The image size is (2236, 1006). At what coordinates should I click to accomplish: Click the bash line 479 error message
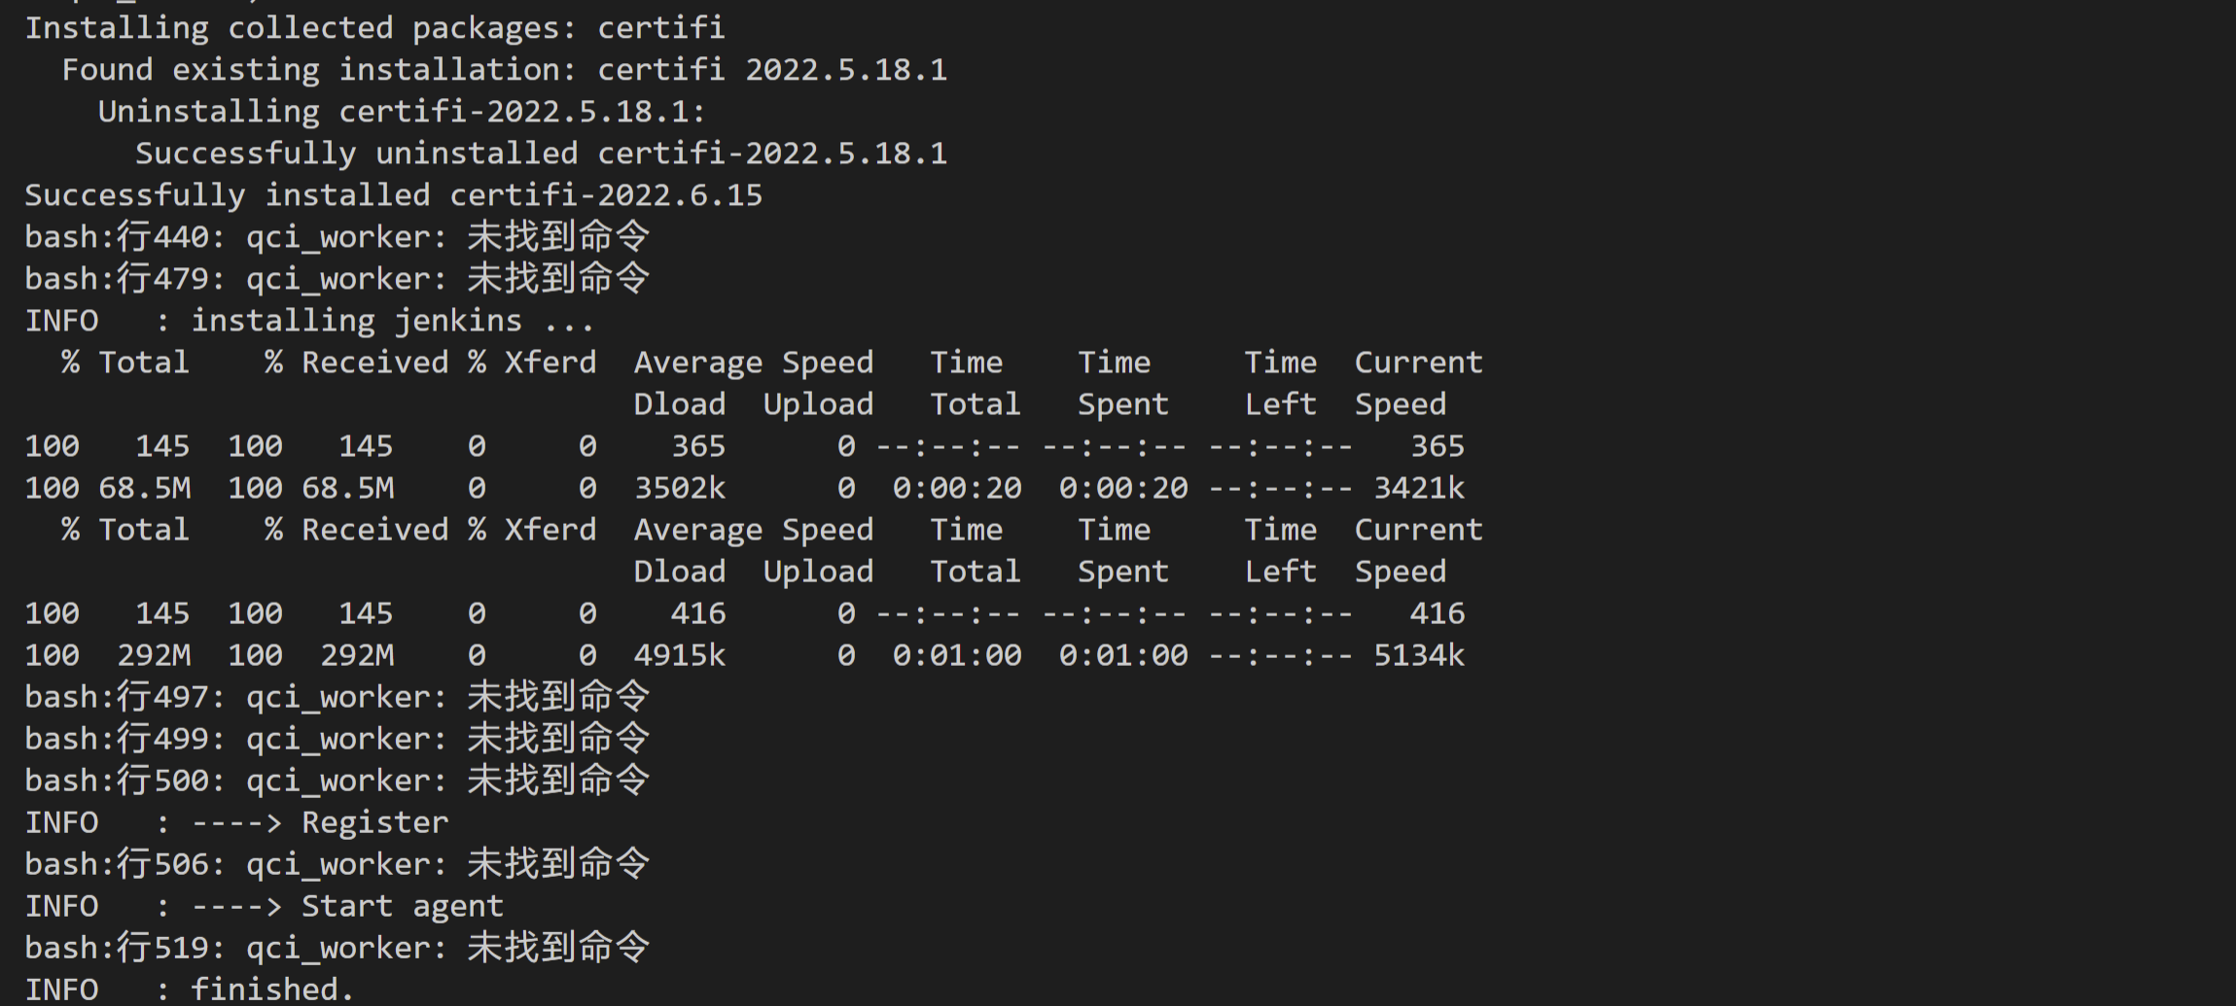[337, 279]
